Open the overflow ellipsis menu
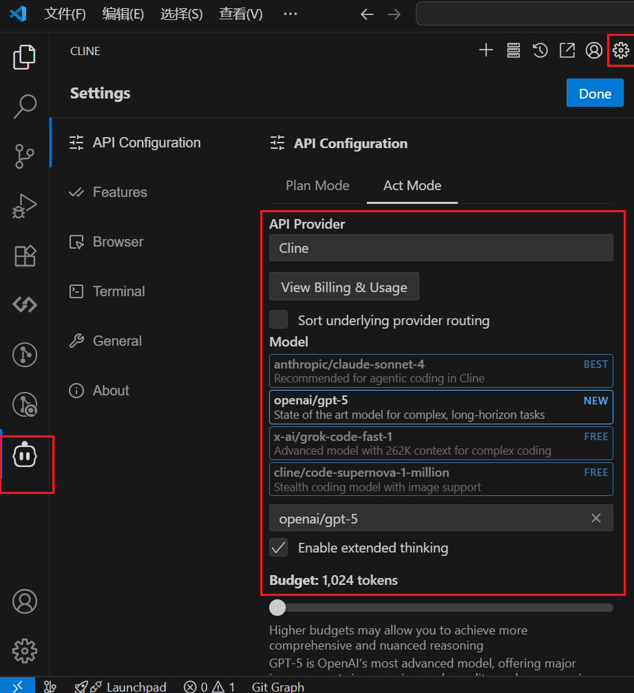The height and width of the screenshot is (693, 634). click(290, 14)
